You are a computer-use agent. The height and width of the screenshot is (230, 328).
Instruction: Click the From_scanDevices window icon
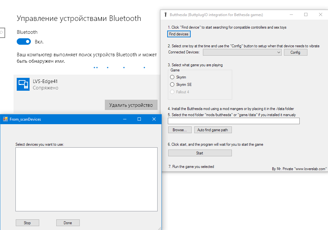point(5,119)
